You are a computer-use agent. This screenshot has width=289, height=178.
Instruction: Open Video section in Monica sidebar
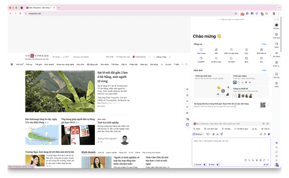[276, 45]
